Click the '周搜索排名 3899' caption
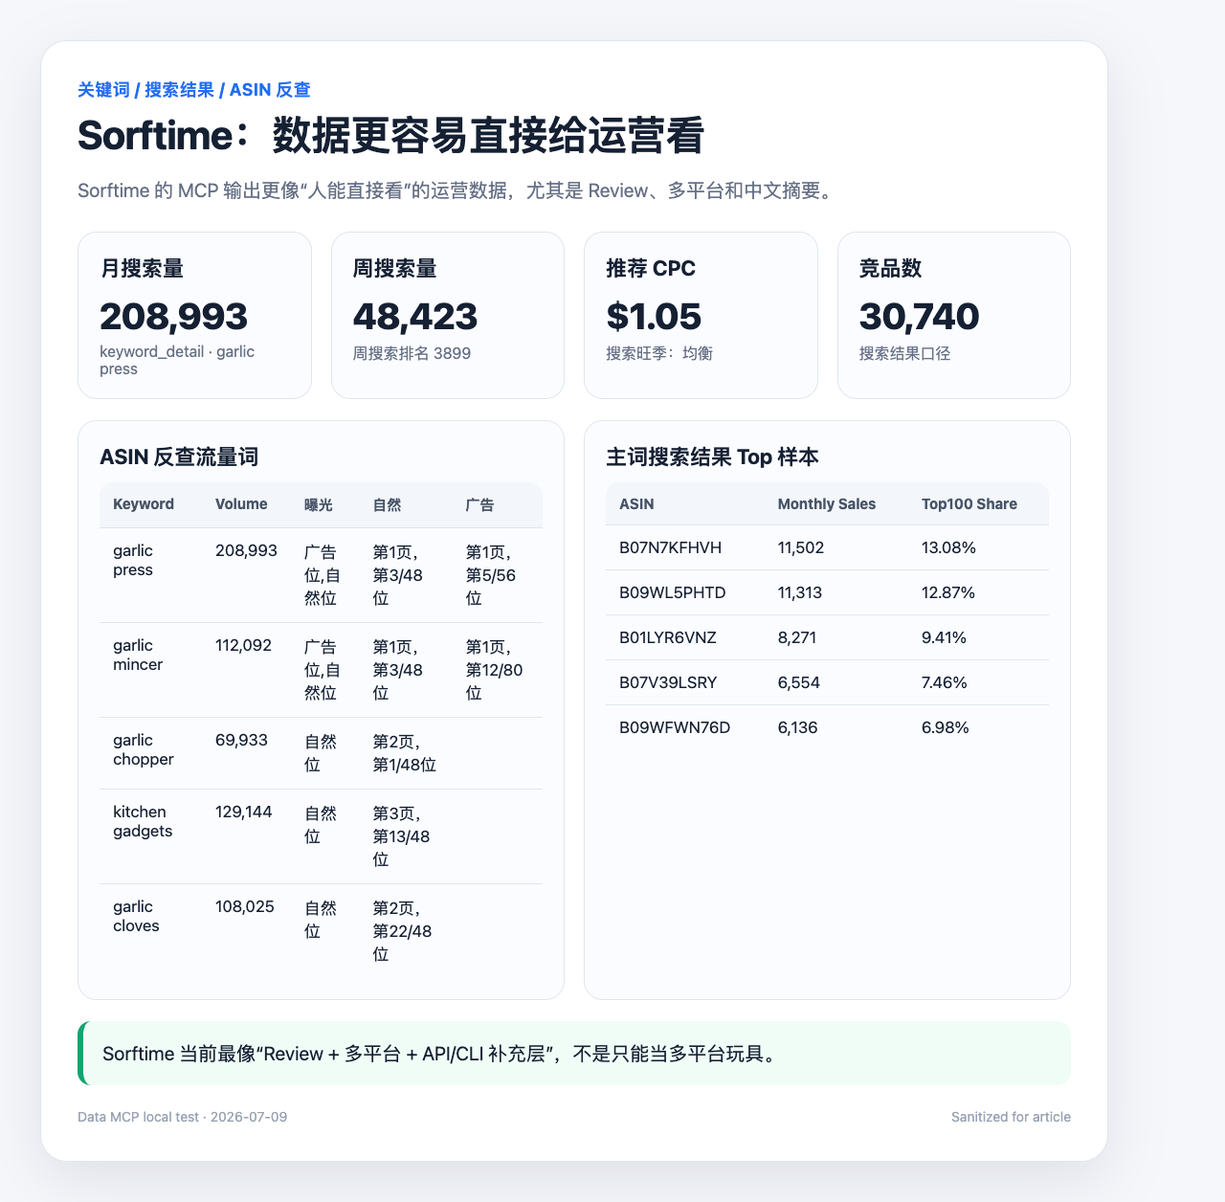This screenshot has height=1202, width=1225. click(x=412, y=353)
